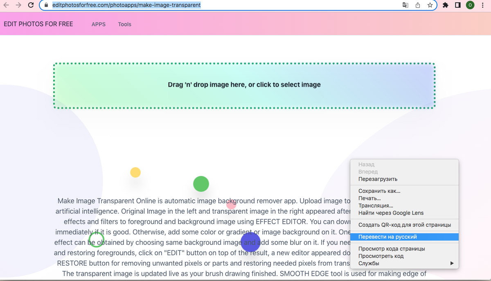Reload the page with the refresh icon
Image resolution: width=491 pixels, height=281 pixels.
[31, 5]
